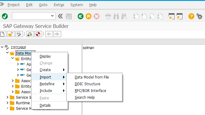Screen dimensions: 205x115
Task: Click the Check Project Consistency icon
Action: (30, 34)
